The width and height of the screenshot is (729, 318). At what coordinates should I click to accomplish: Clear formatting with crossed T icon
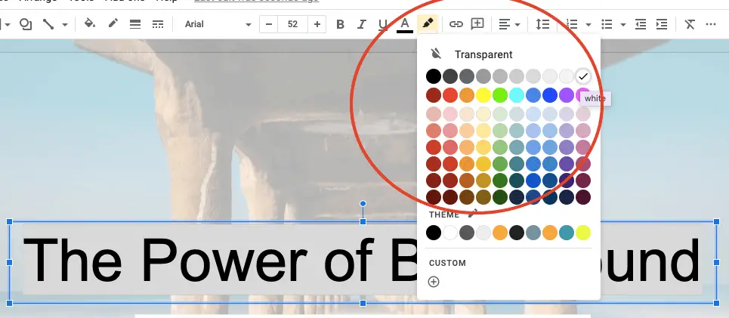click(x=690, y=24)
